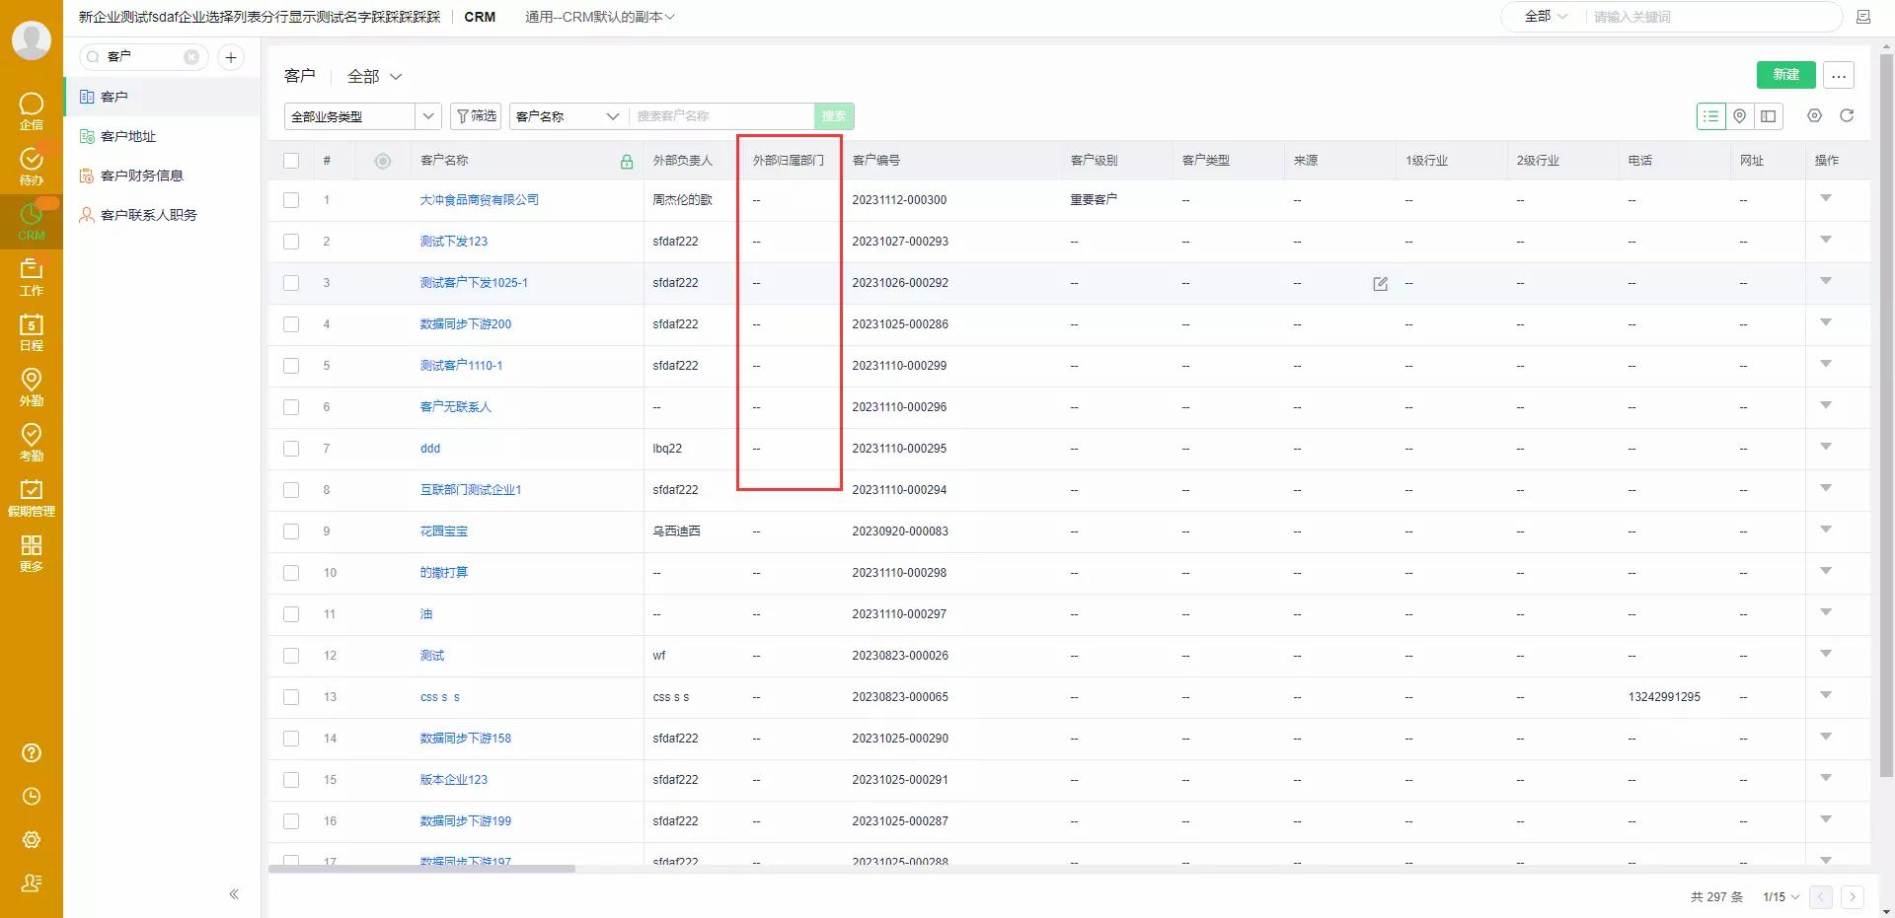Open the 假期管理 leave management module

pyautogui.click(x=32, y=497)
